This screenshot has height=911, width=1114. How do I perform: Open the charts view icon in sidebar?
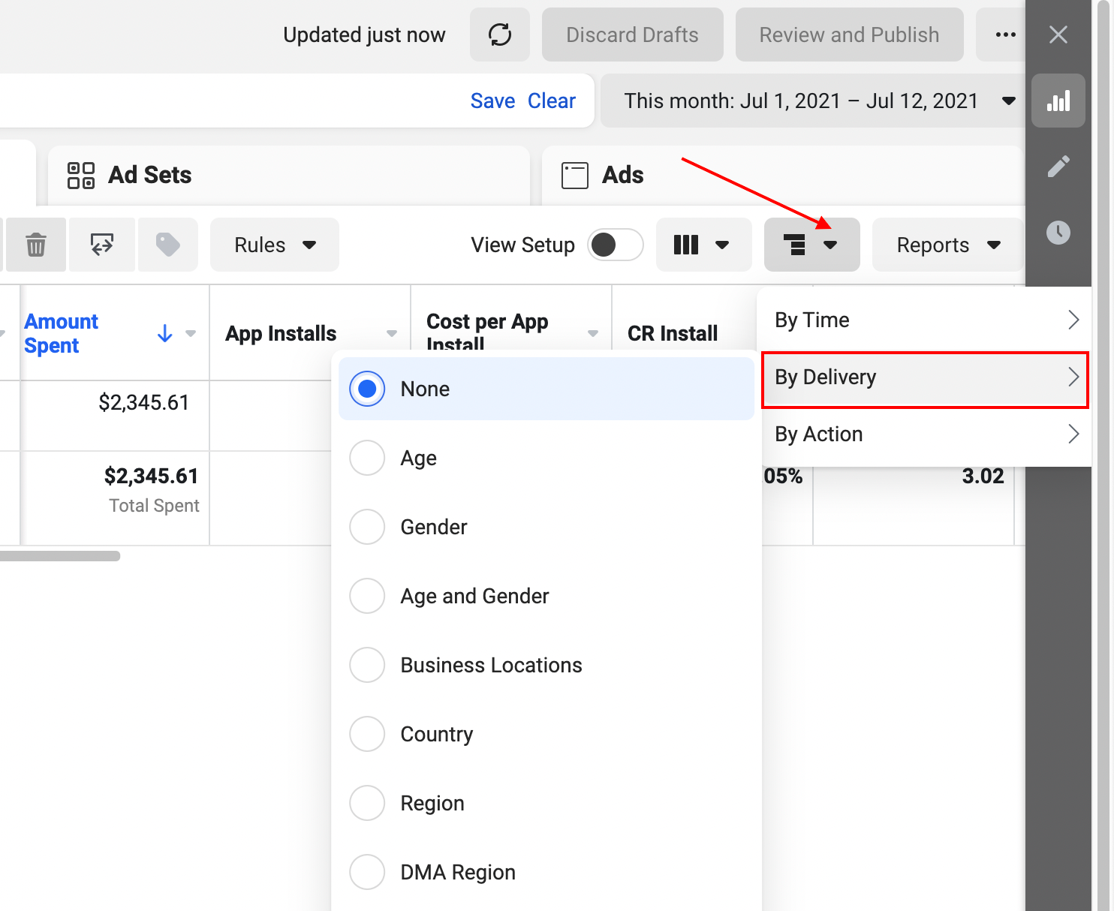(1058, 101)
